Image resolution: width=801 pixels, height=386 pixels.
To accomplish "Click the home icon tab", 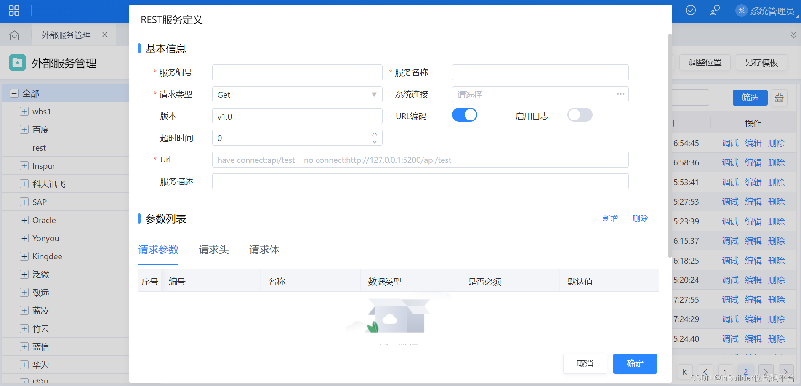I will click(x=14, y=35).
